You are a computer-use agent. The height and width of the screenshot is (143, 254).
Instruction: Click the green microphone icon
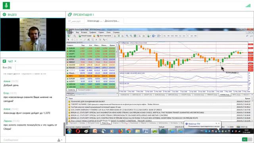6,5
